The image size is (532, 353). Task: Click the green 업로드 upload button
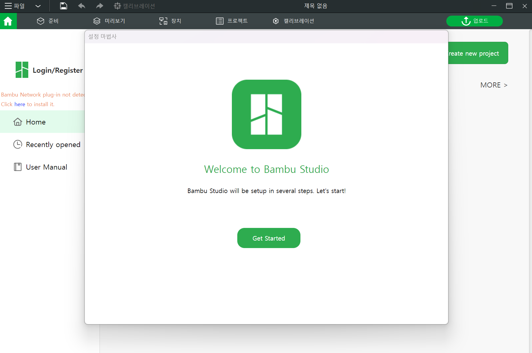click(x=474, y=21)
